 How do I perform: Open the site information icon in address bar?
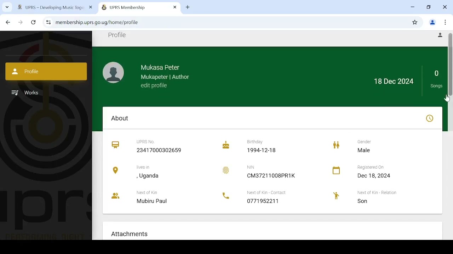48,23
